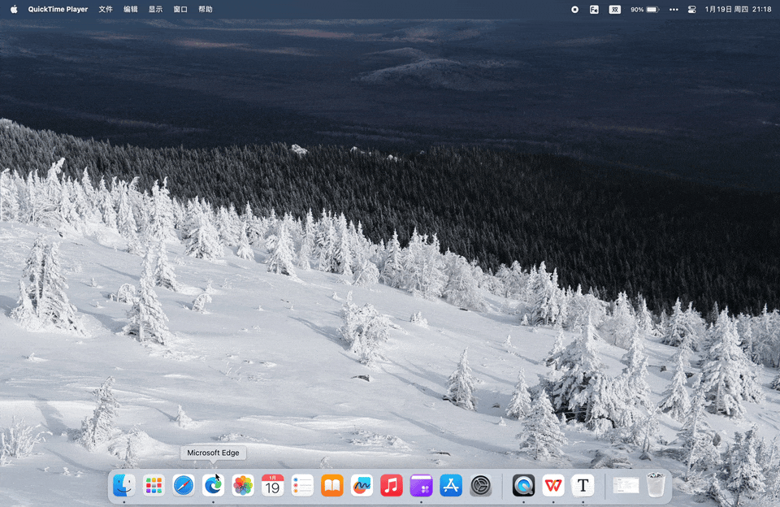The width and height of the screenshot is (780, 507).
Task: Open the Reminders app
Action: pyautogui.click(x=301, y=485)
